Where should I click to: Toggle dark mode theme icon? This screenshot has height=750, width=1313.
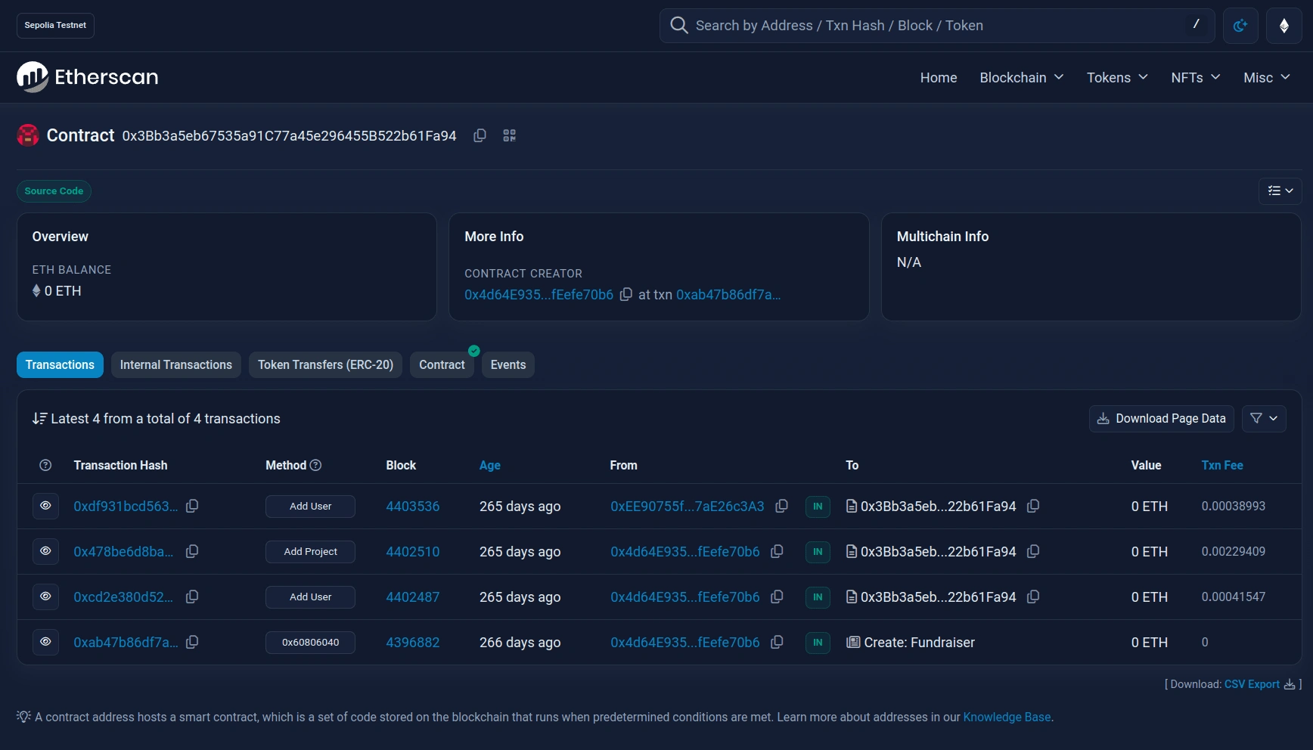coord(1240,26)
